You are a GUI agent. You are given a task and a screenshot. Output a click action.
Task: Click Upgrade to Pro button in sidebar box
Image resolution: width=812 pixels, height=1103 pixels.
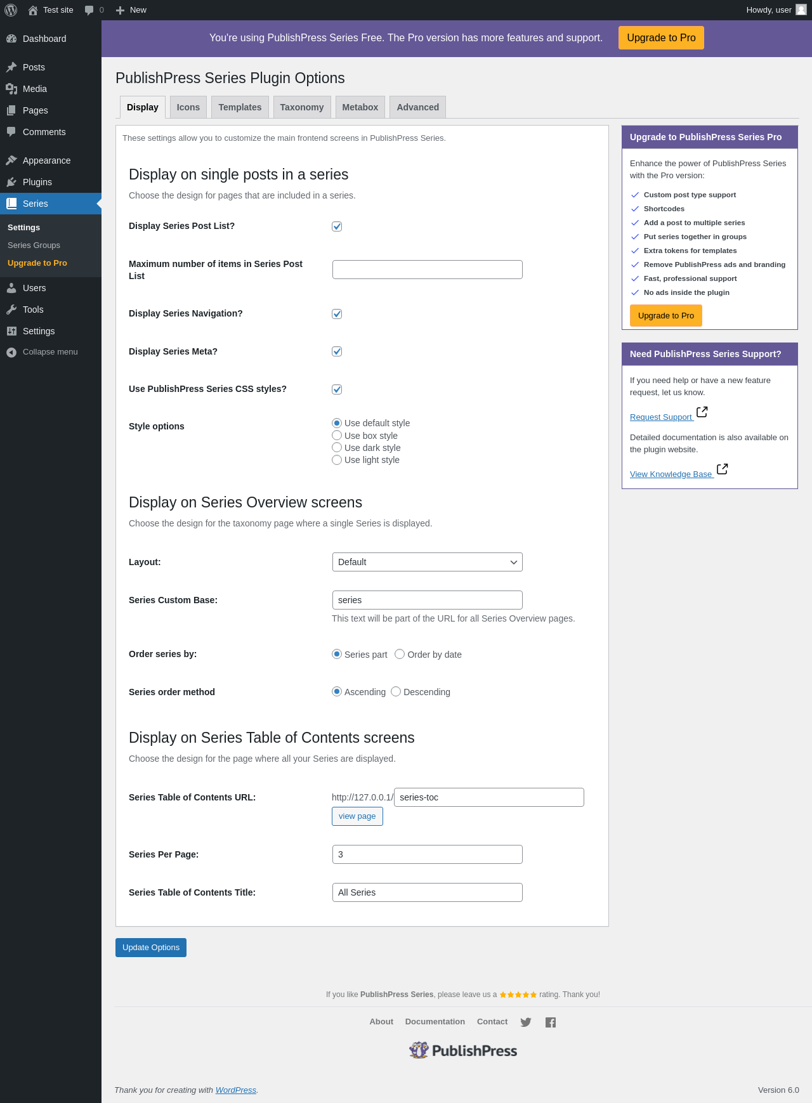(666, 316)
